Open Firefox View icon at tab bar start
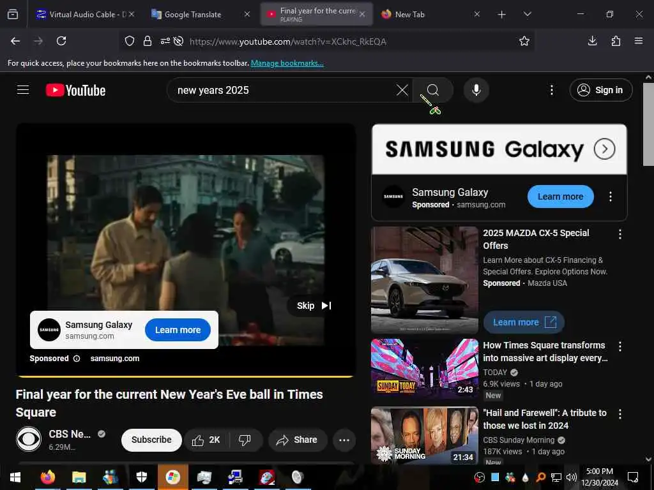Screen dimensions: 654x490 (13, 15)
